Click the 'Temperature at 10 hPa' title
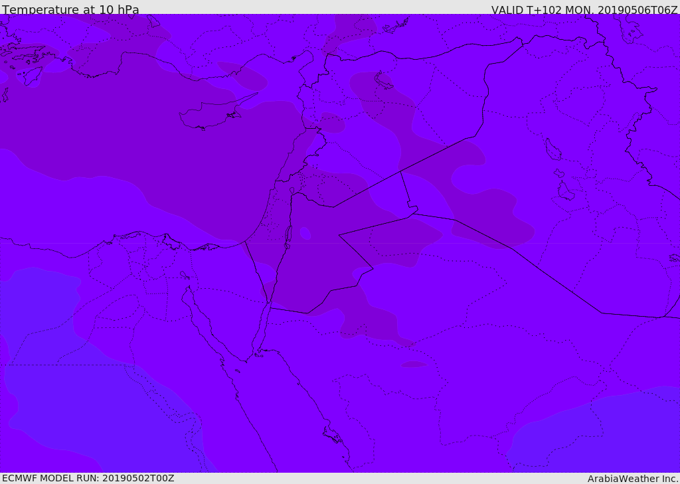Viewport: 680px width, 484px height. point(70,9)
